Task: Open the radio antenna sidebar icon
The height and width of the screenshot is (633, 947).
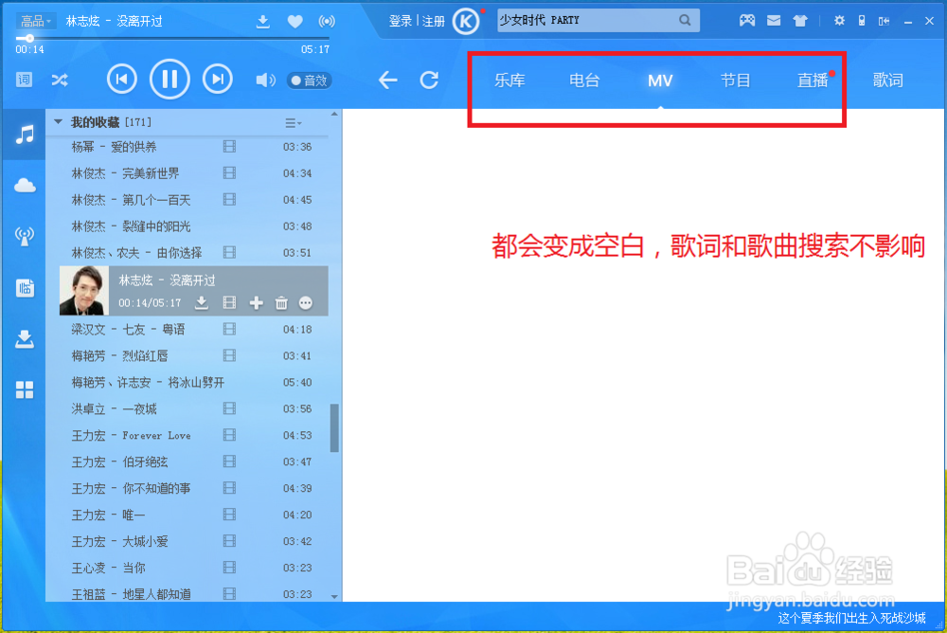Action: 25,236
